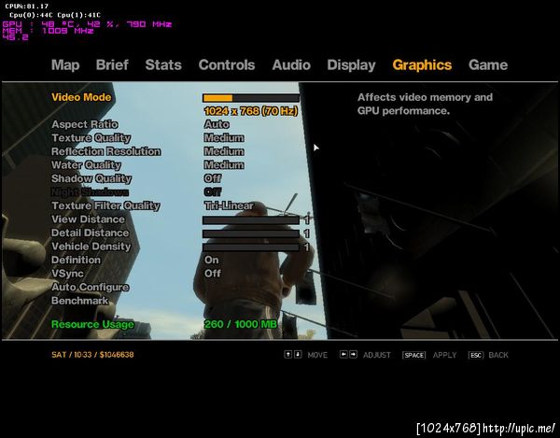The image size is (560, 438).
Task: Select the Water Quality option
Action: click(x=86, y=165)
